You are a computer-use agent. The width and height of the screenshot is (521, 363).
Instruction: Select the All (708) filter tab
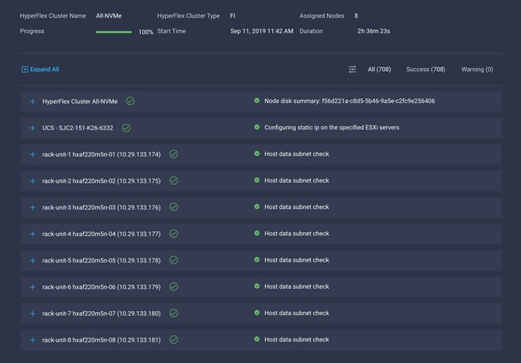[379, 70]
